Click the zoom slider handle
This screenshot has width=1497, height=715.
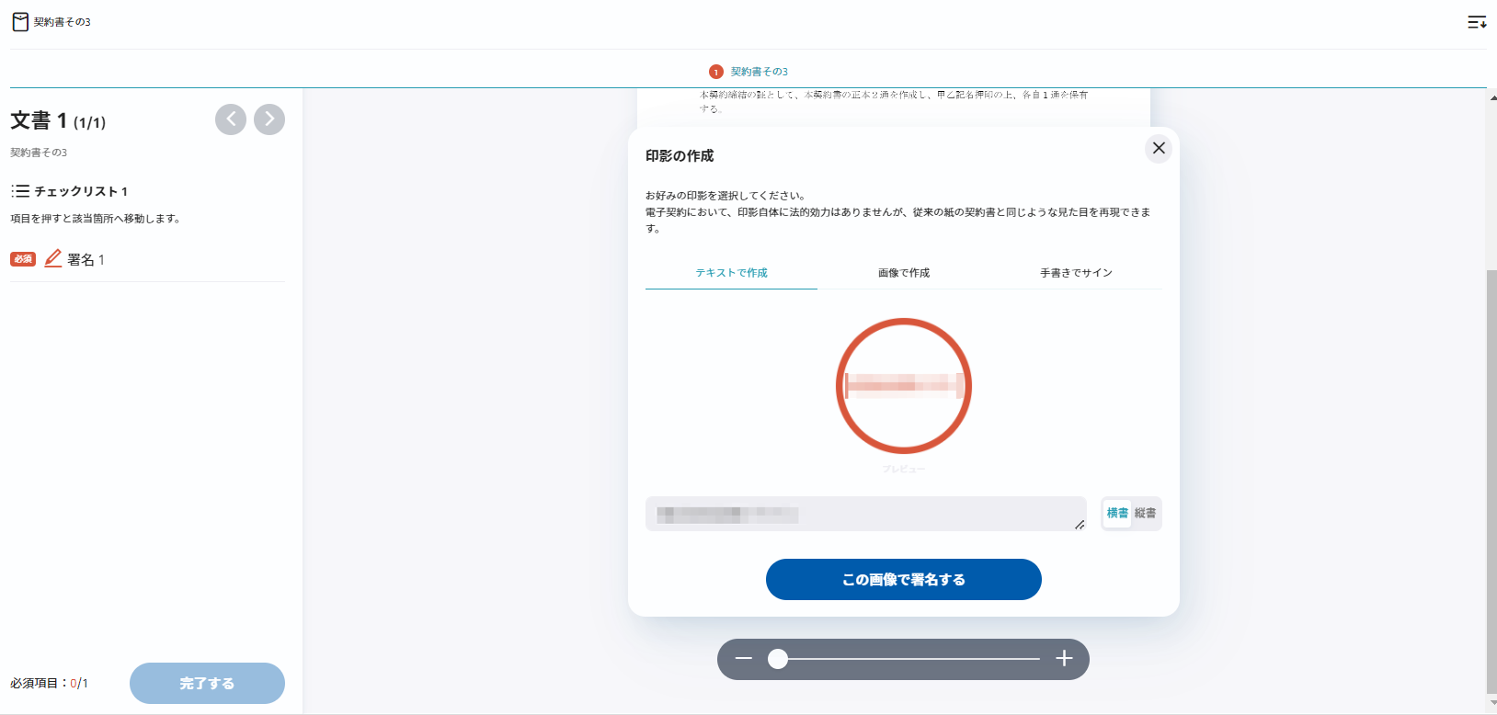coord(778,659)
